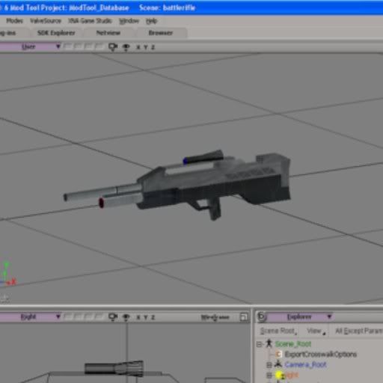Toggle the Y axis button in the User viewport toolbar
Screen dimensions: 383x383
[x=146, y=47]
